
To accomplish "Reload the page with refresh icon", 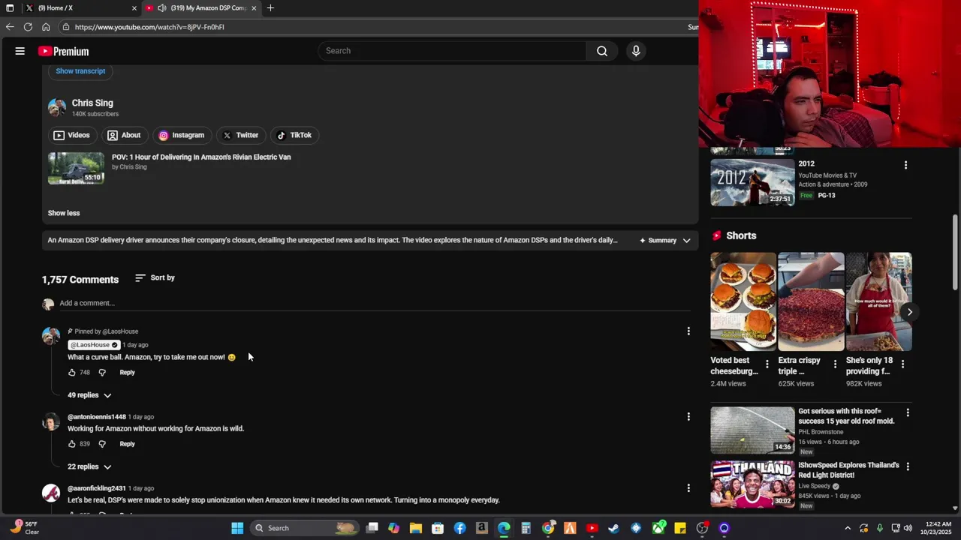I will 28,27.
